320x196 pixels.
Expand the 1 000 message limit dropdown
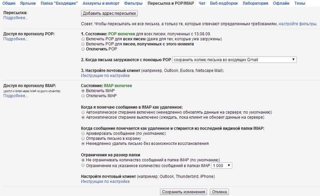point(222,166)
